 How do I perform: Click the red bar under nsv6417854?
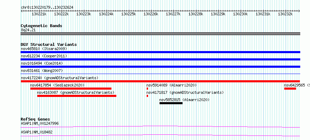tap(71, 89)
